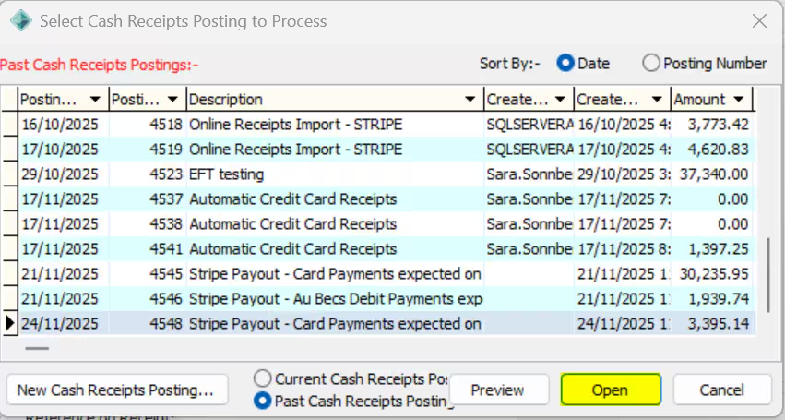Screen dimensions: 785x420
Task: Open Amount column filter dropdown
Action: coord(739,100)
